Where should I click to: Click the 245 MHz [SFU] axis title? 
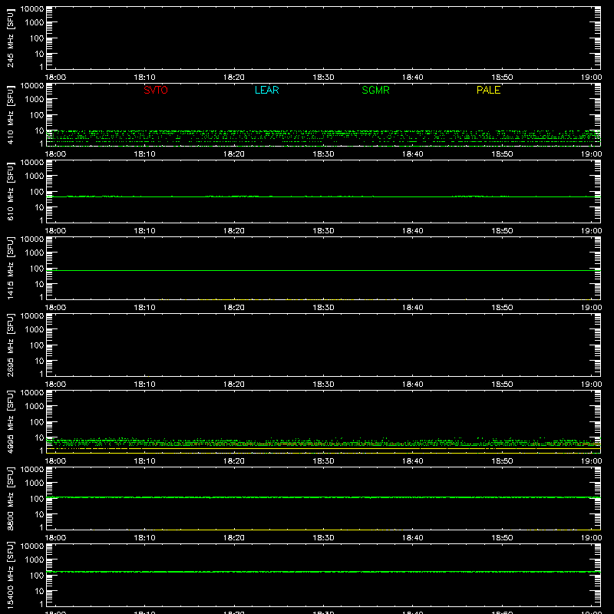point(11,38)
